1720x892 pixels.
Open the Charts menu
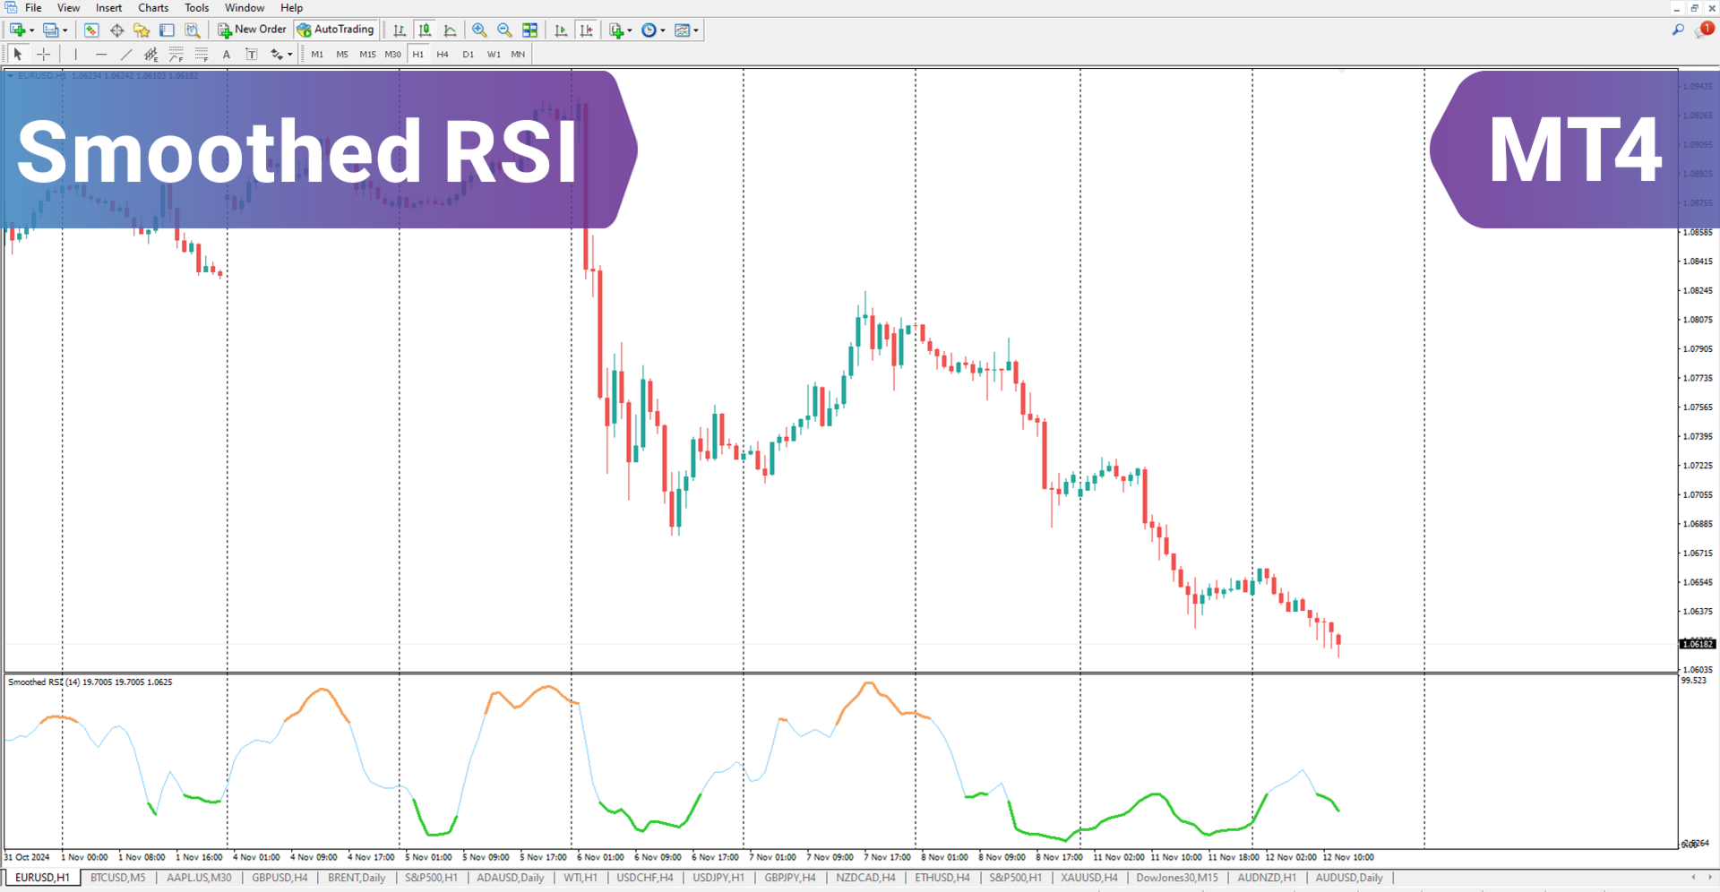(x=152, y=7)
